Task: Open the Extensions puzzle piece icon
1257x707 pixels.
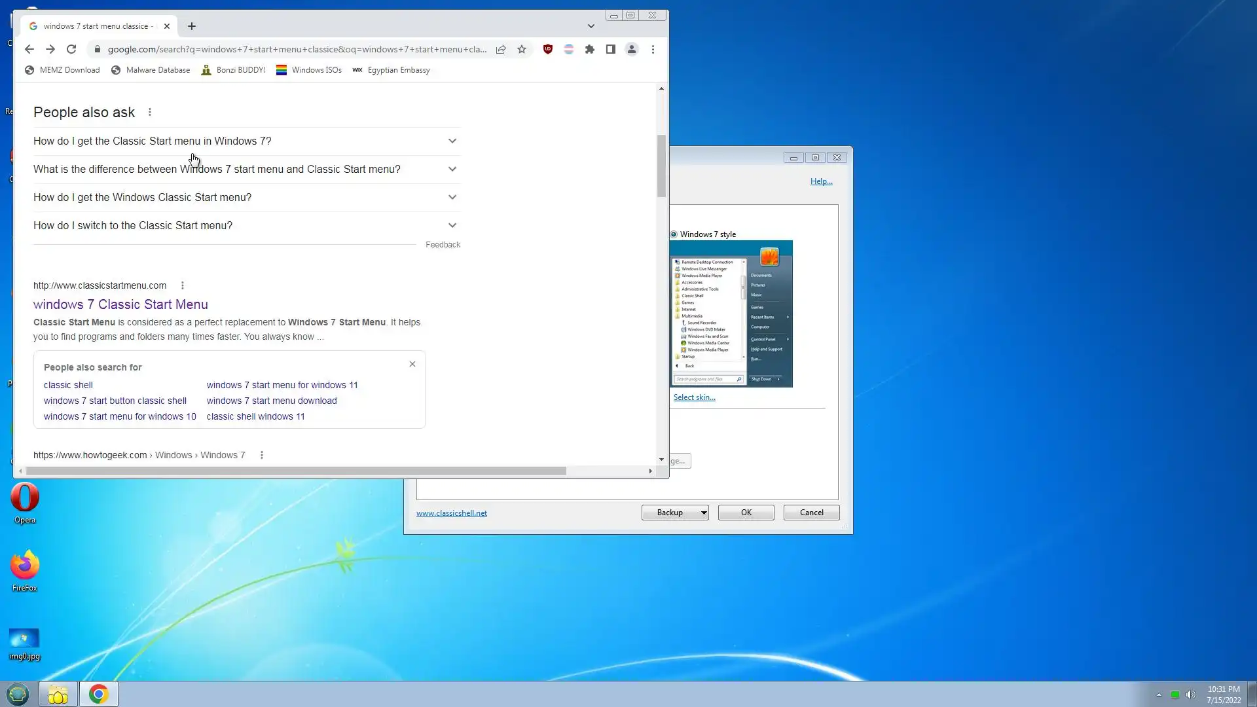Action: pos(590,49)
